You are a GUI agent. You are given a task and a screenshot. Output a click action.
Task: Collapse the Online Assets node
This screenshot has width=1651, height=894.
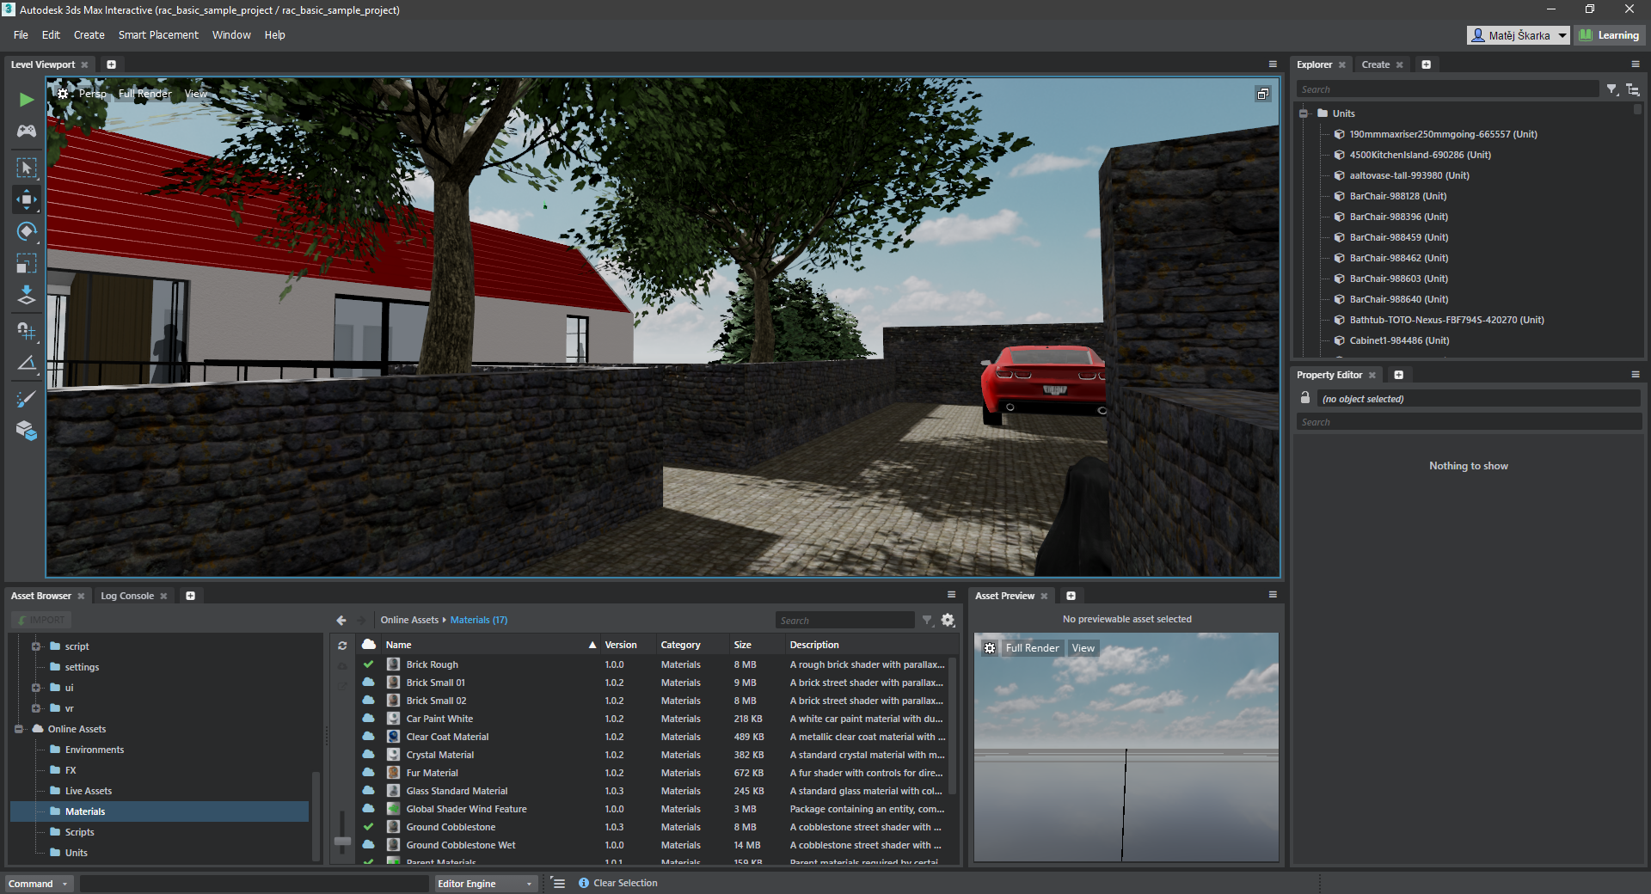pyautogui.click(x=19, y=729)
